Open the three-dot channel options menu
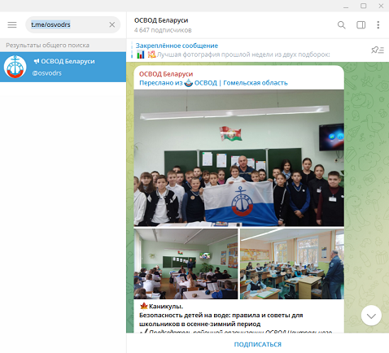This screenshot has height=353, width=389. [378, 25]
